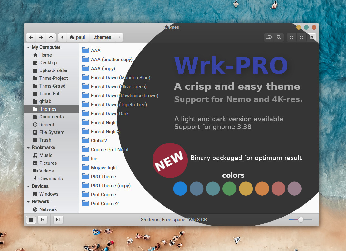Screen dimensions: 346x251
Task: Switch to list view
Action: pos(302,37)
